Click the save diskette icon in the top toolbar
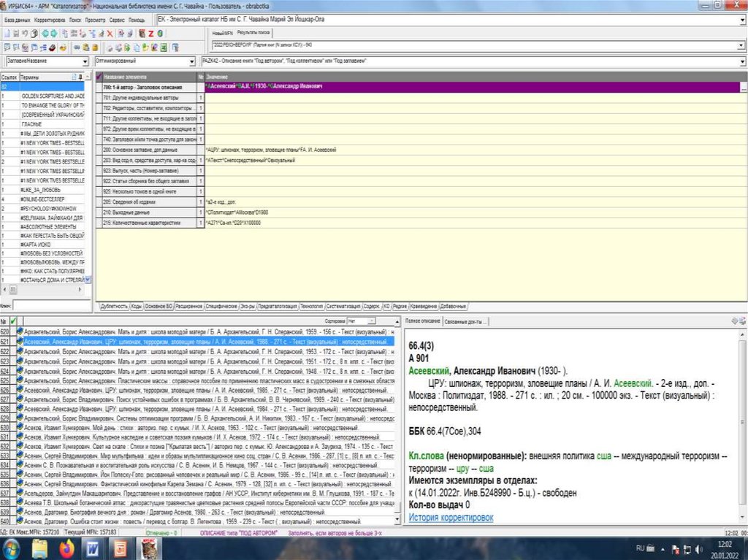748x560 pixels. pyautogui.click(x=16, y=34)
